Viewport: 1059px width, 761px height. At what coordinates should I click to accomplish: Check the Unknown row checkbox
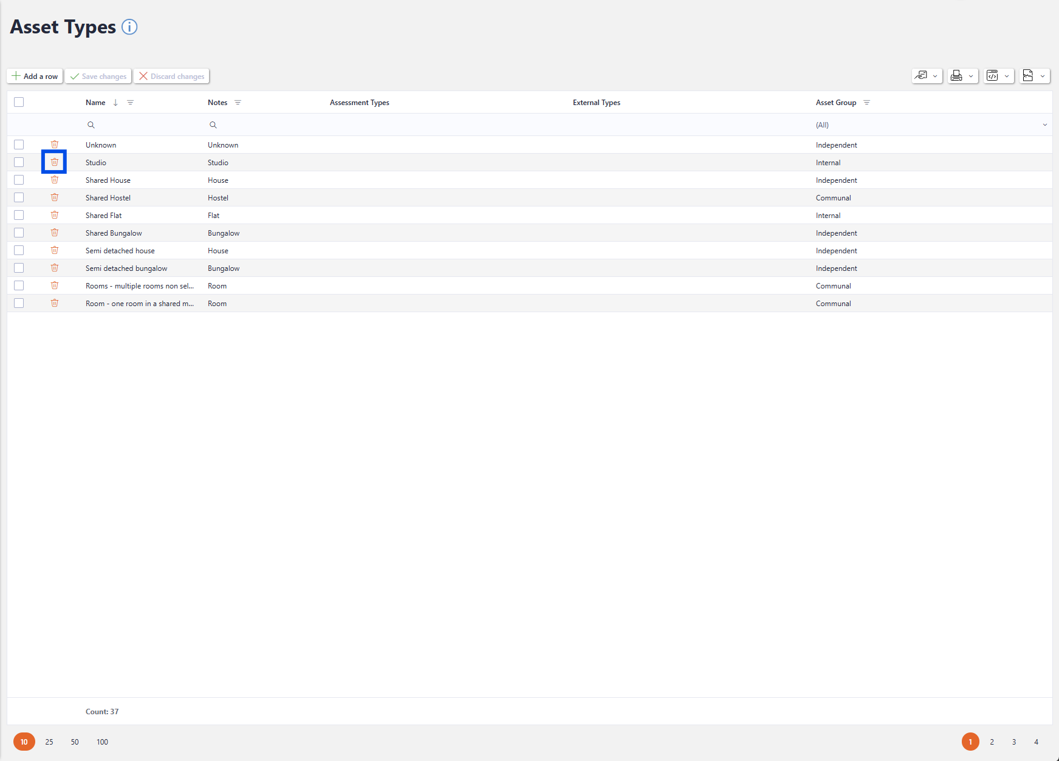click(19, 145)
